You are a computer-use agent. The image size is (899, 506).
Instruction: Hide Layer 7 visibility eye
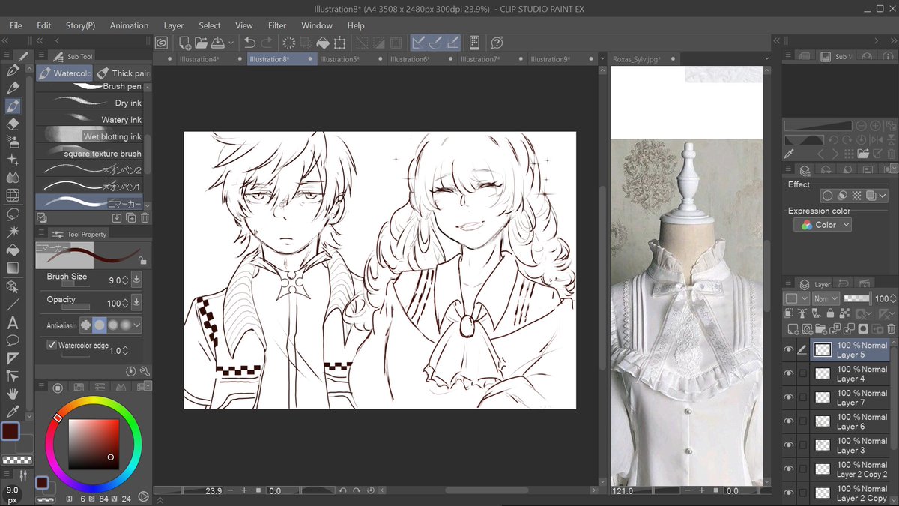(x=789, y=397)
